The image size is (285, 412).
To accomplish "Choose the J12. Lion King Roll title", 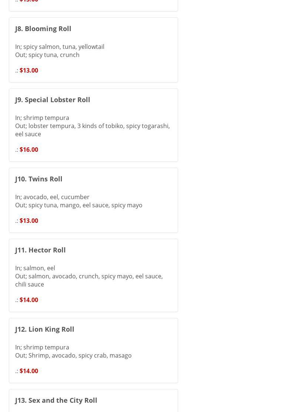I will coord(44,329).
